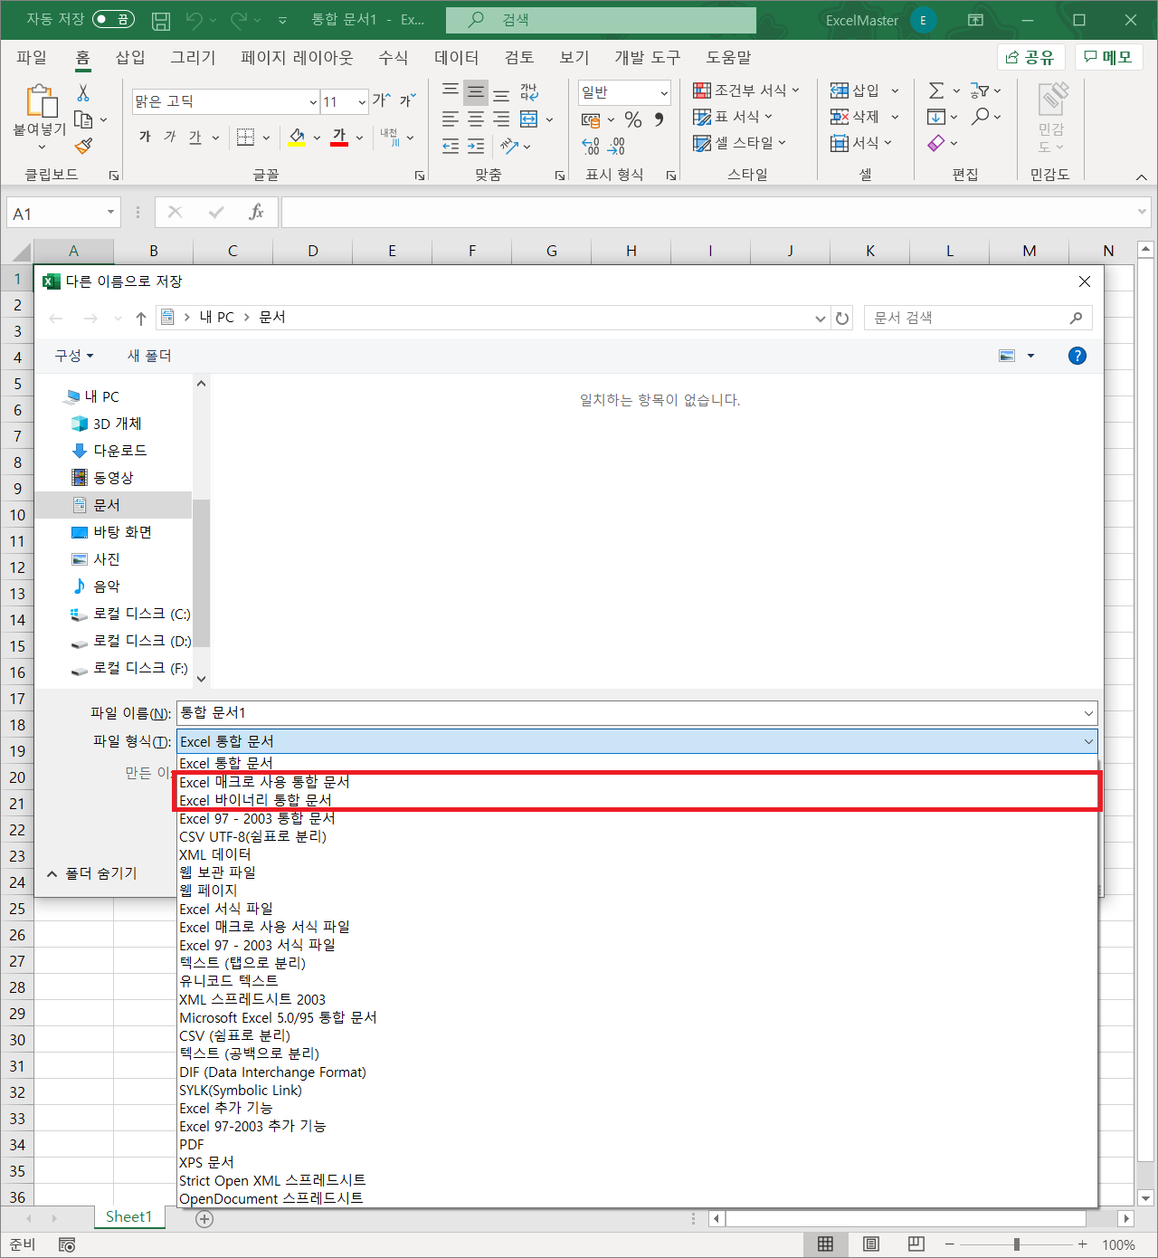Click the 문서 검색 search field
The height and width of the screenshot is (1258, 1158).
(977, 318)
